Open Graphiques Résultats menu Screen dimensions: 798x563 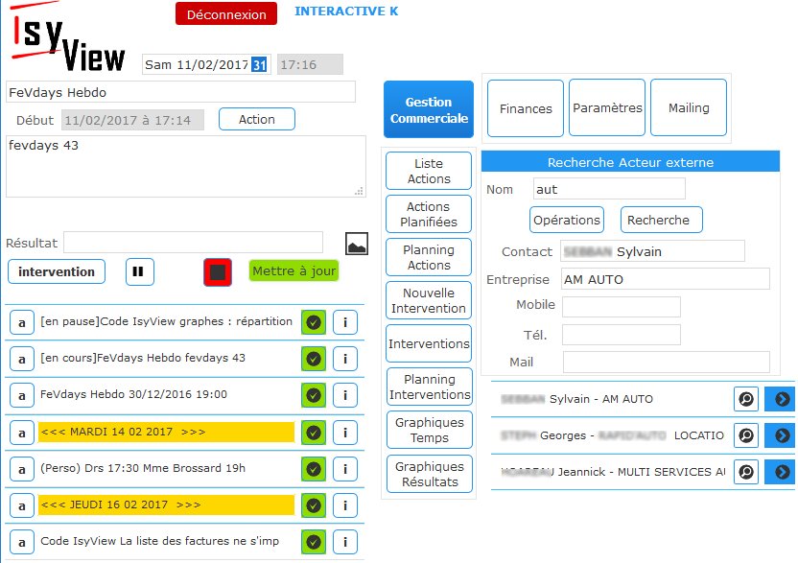tap(430, 474)
